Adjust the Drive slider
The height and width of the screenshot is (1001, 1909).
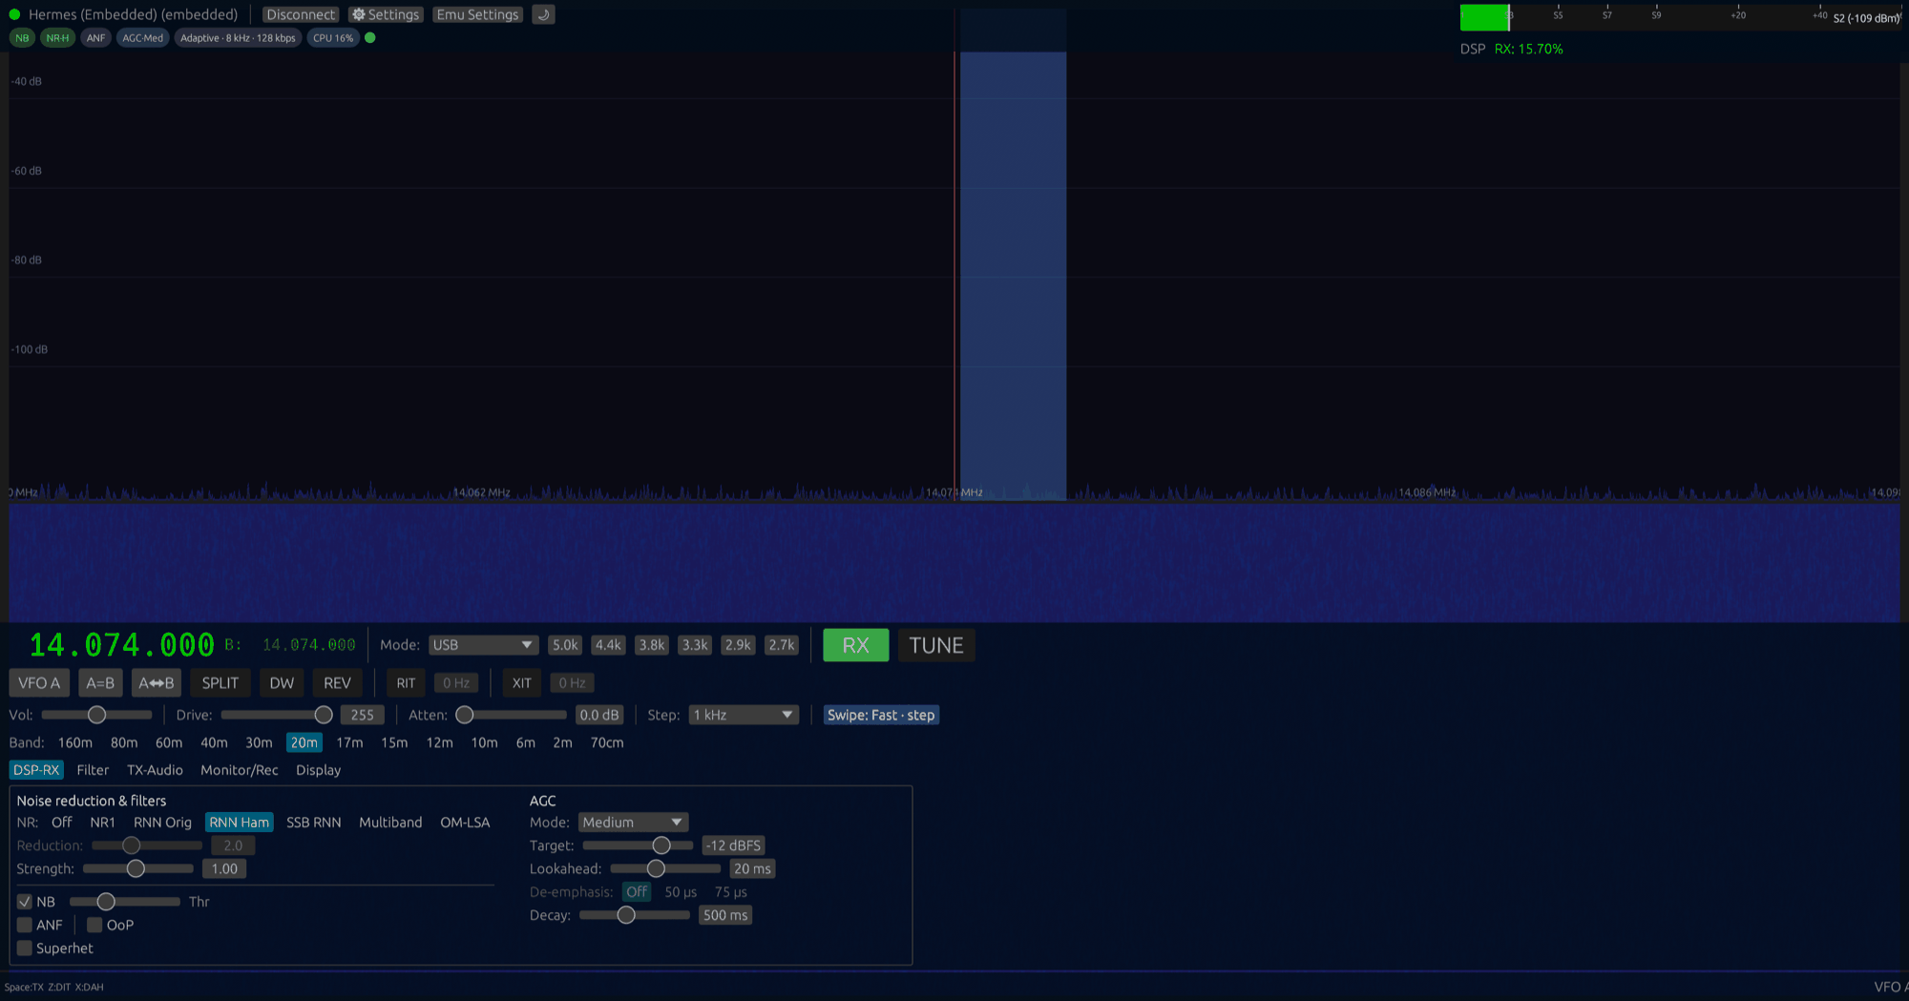(x=277, y=715)
